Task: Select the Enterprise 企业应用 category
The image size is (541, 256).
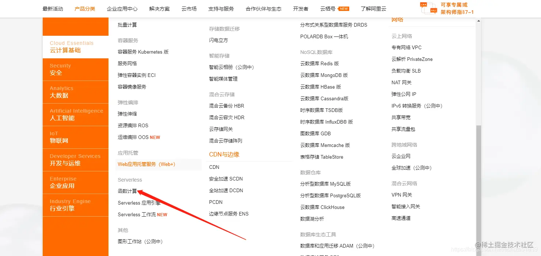Action: [76, 183]
